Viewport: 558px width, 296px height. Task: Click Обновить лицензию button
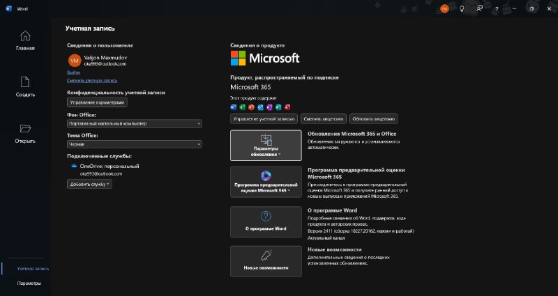(x=374, y=119)
